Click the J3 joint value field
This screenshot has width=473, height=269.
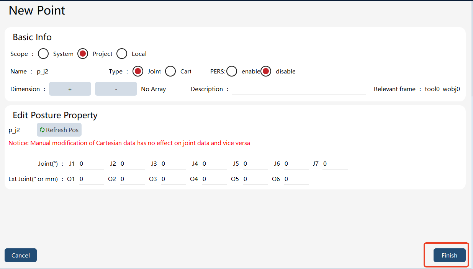tap(173, 164)
